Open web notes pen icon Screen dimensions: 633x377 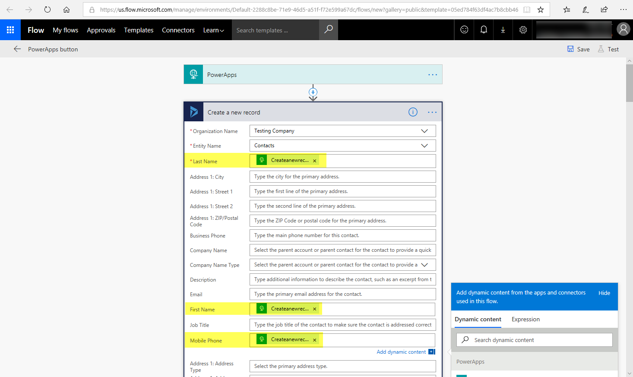coord(586,10)
